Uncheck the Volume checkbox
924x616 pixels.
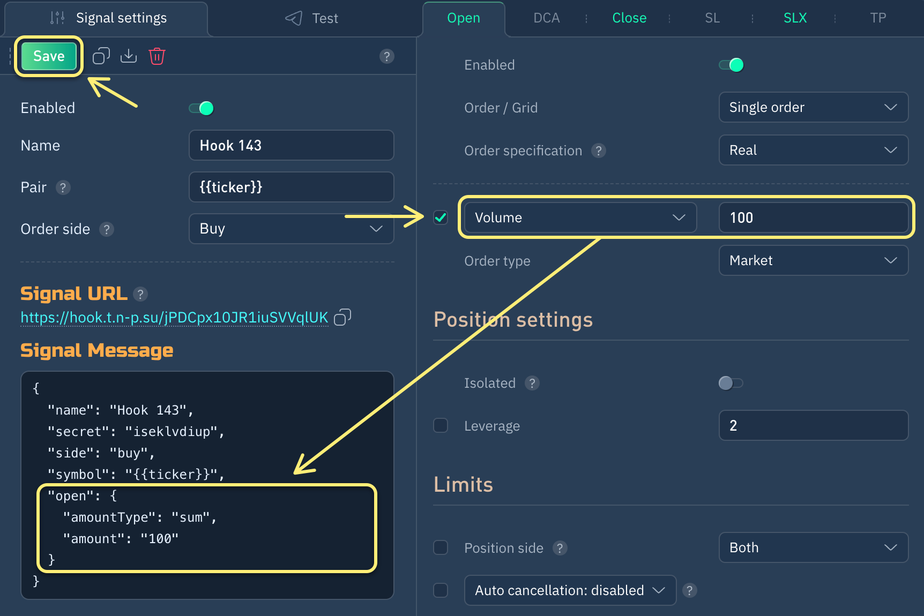(x=441, y=217)
